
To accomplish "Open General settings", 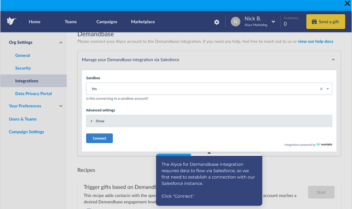I will point(23,55).
